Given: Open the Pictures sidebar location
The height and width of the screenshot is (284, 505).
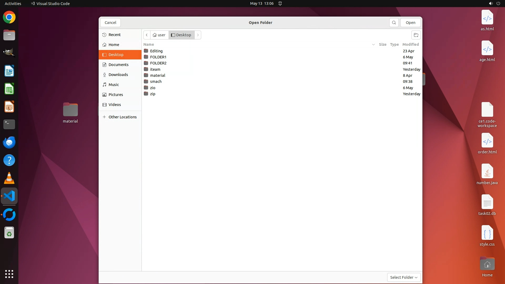Looking at the screenshot, I should (x=115, y=95).
